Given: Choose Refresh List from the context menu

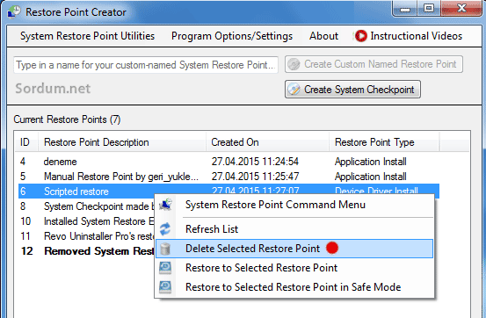Looking at the screenshot, I should click(x=294, y=229).
